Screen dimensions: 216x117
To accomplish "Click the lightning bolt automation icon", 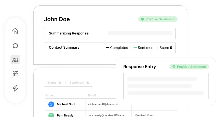I will (15, 88).
